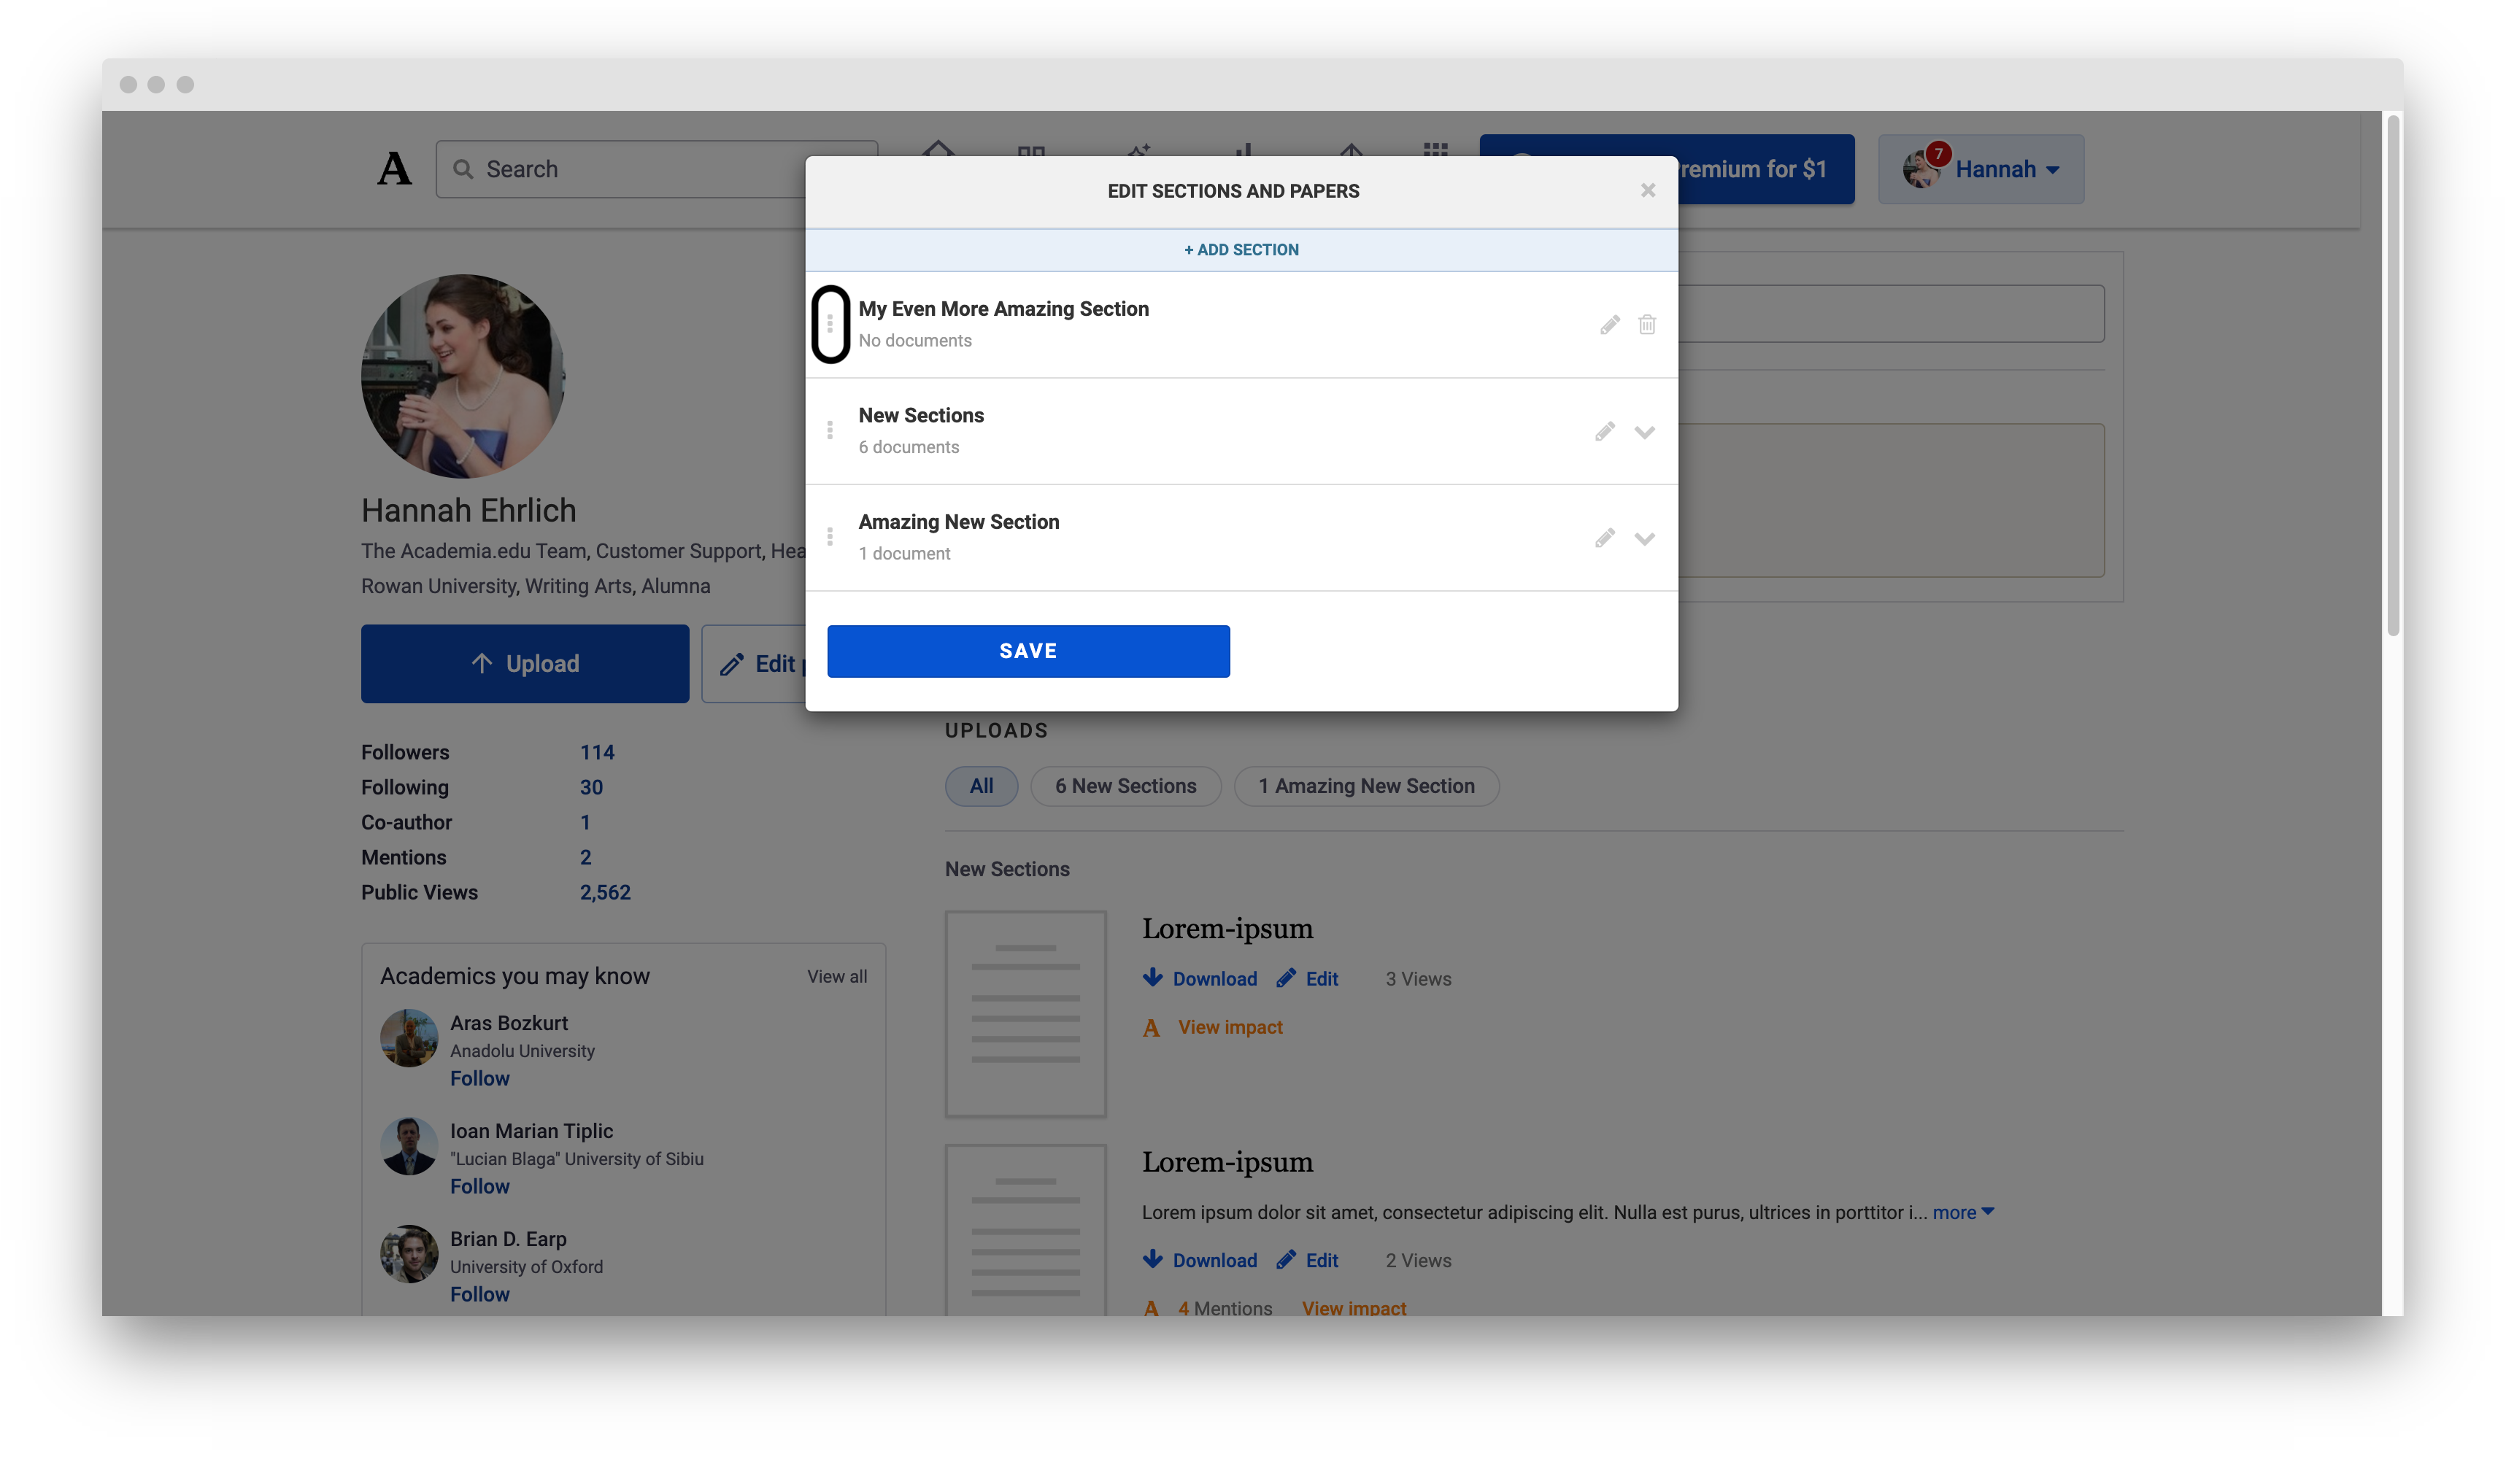This screenshot has width=2506, height=1462.
Task: Open Ioan Marian Tiplic's profile name link
Action: (x=531, y=1131)
